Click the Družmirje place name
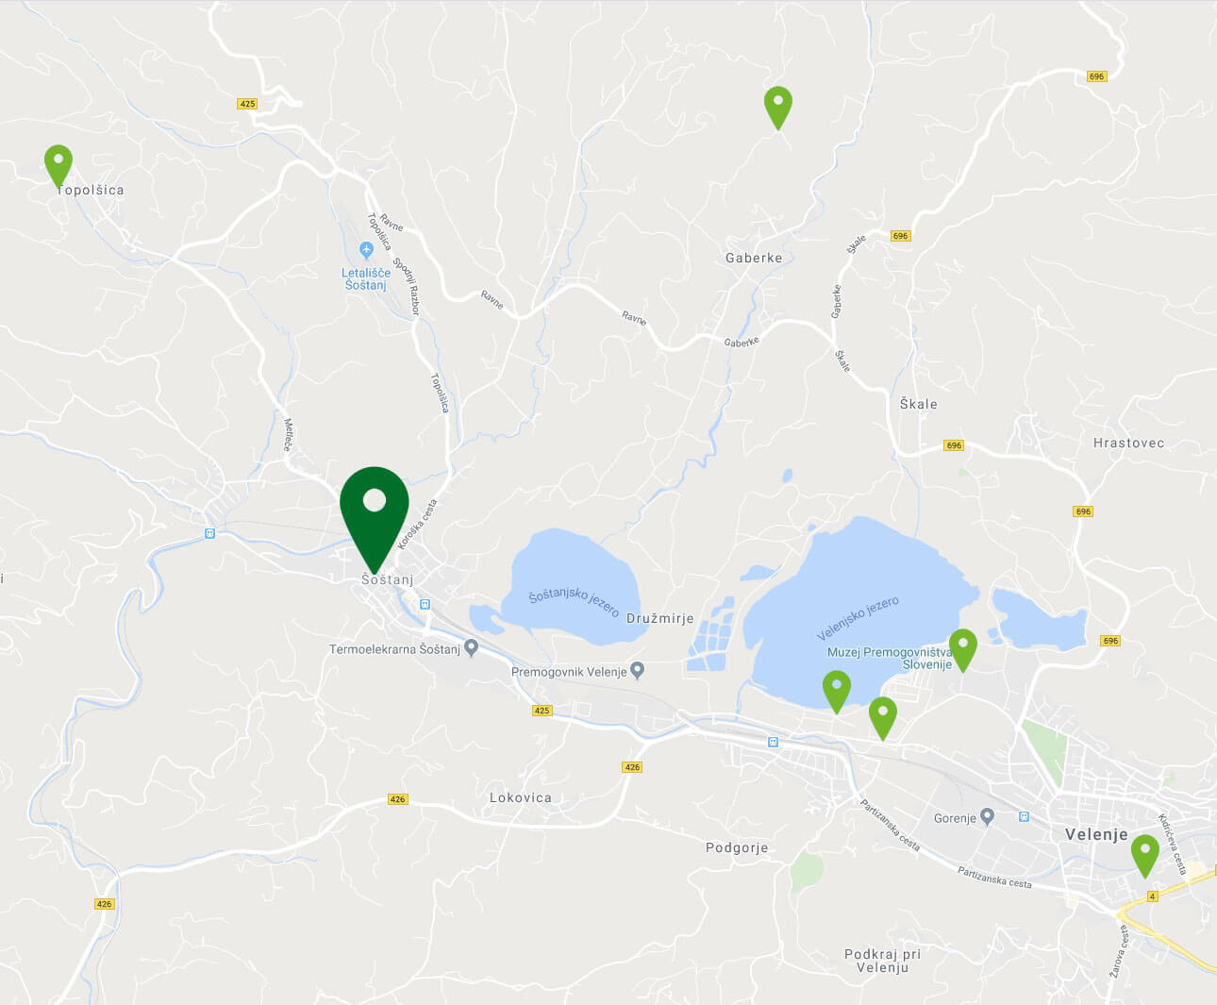This screenshot has height=1005, width=1217. coord(660,618)
